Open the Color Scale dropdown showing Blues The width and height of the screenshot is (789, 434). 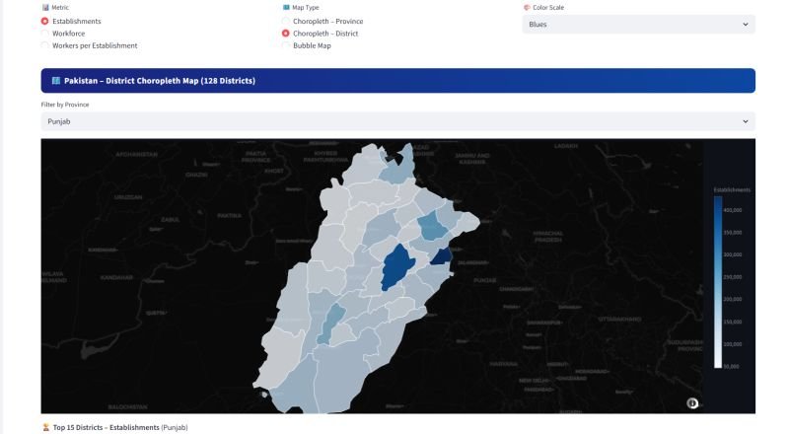638,25
